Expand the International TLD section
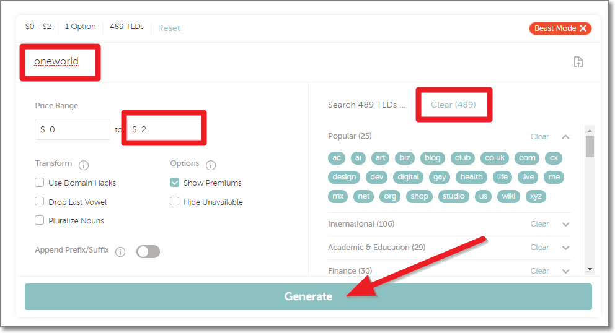This screenshot has width=615, height=333. [x=565, y=225]
